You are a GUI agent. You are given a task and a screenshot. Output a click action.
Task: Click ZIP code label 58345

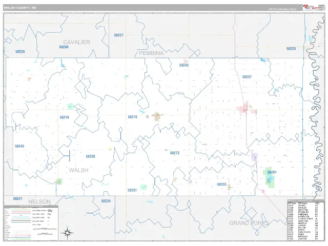point(19,146)
